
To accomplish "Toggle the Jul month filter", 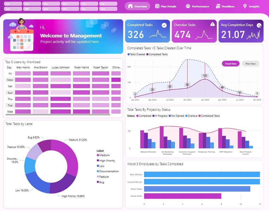I will pyautogui.click(x=108, y=4).
